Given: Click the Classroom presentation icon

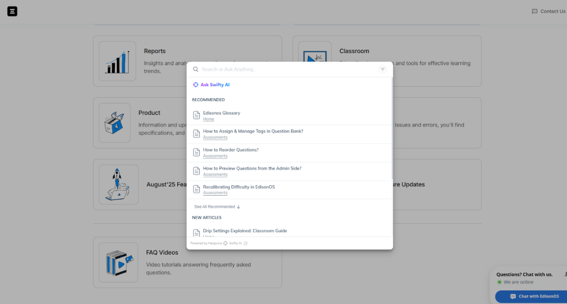Looking at the screenshot, I should tap(315, 56).
